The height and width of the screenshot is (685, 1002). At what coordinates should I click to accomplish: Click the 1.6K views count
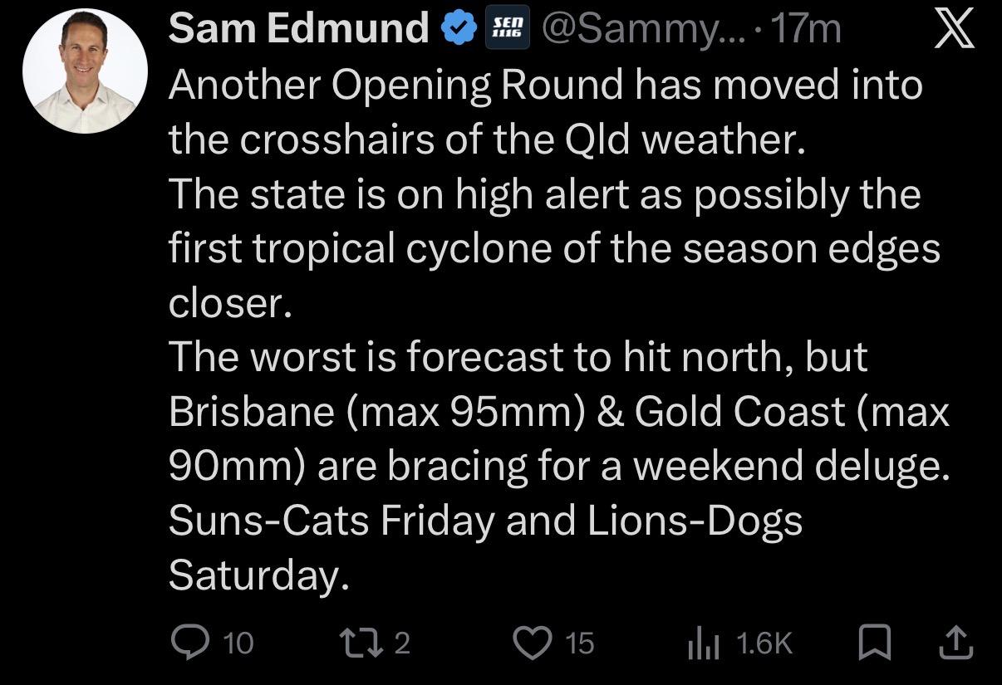[x=764, y=643]
